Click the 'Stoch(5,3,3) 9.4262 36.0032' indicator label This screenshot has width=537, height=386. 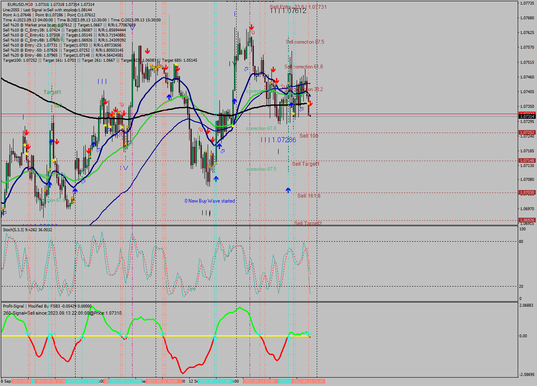pyautogui.click(x=28, y=230)
